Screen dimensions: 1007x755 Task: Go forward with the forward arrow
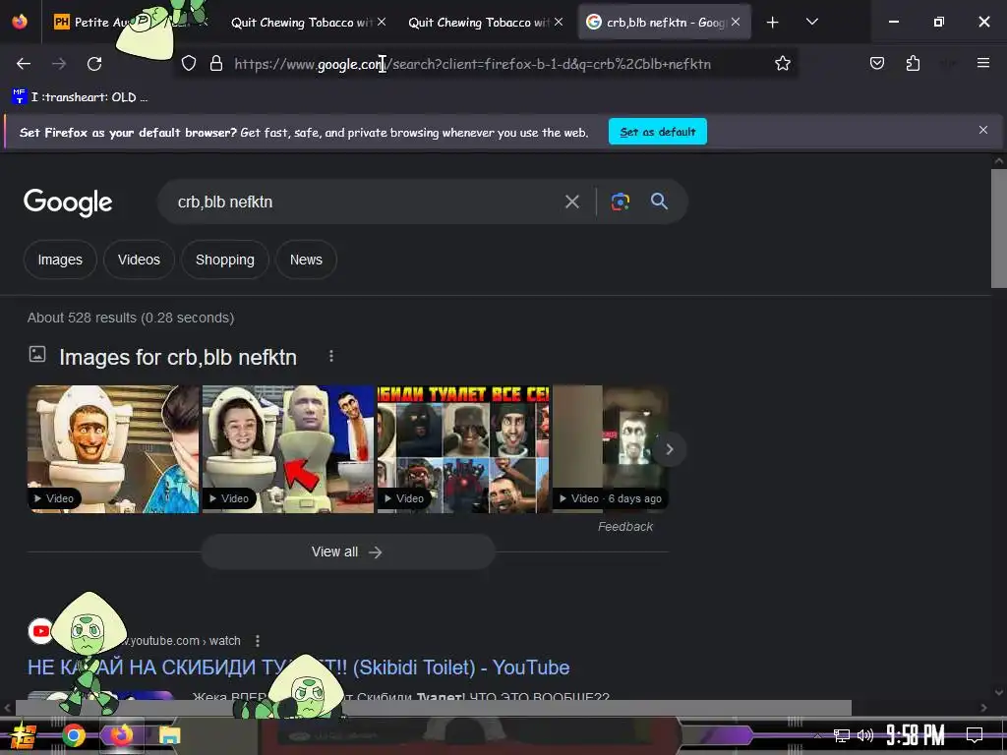coord(59,64)
